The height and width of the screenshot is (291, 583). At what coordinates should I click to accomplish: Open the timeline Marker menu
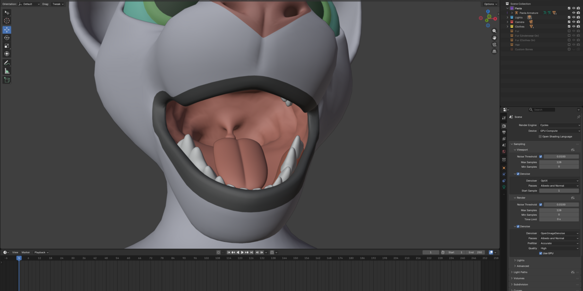(x=26, y=252)
